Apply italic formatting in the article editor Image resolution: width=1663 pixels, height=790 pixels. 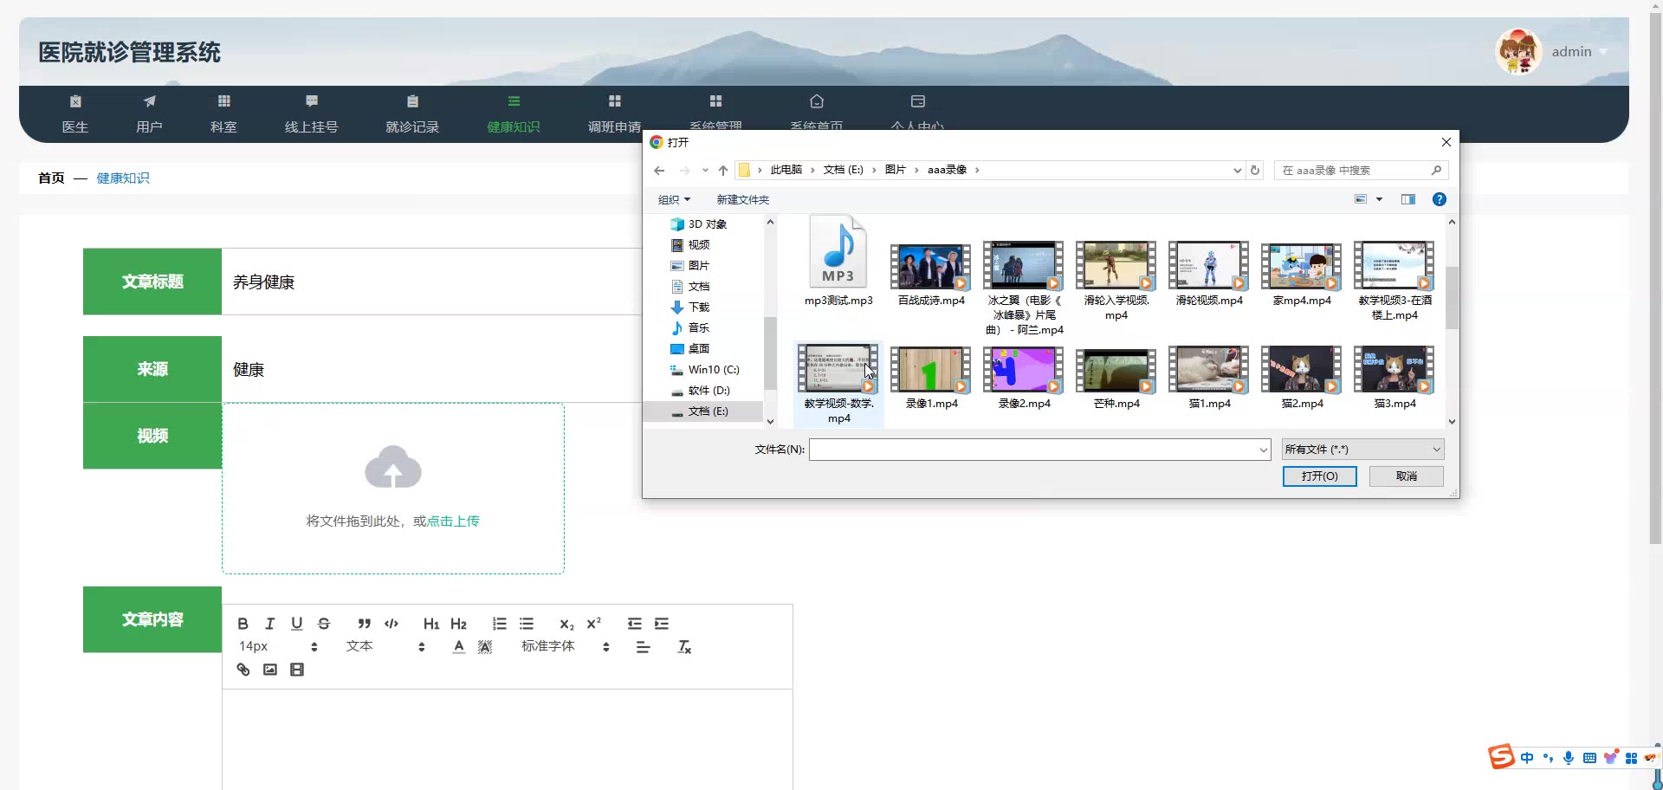(x=269, y=624)
